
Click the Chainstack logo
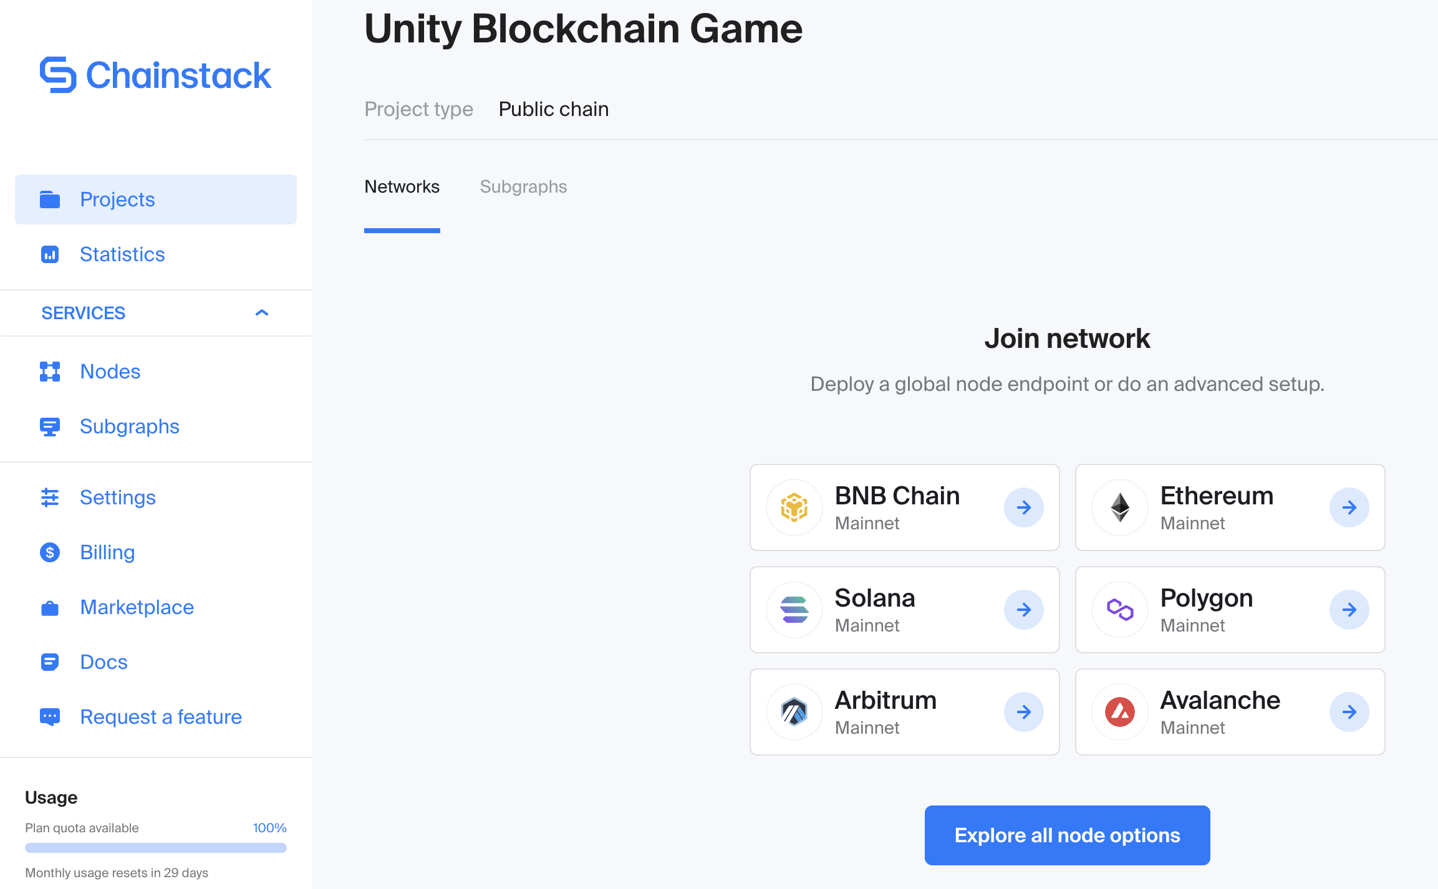155,75
